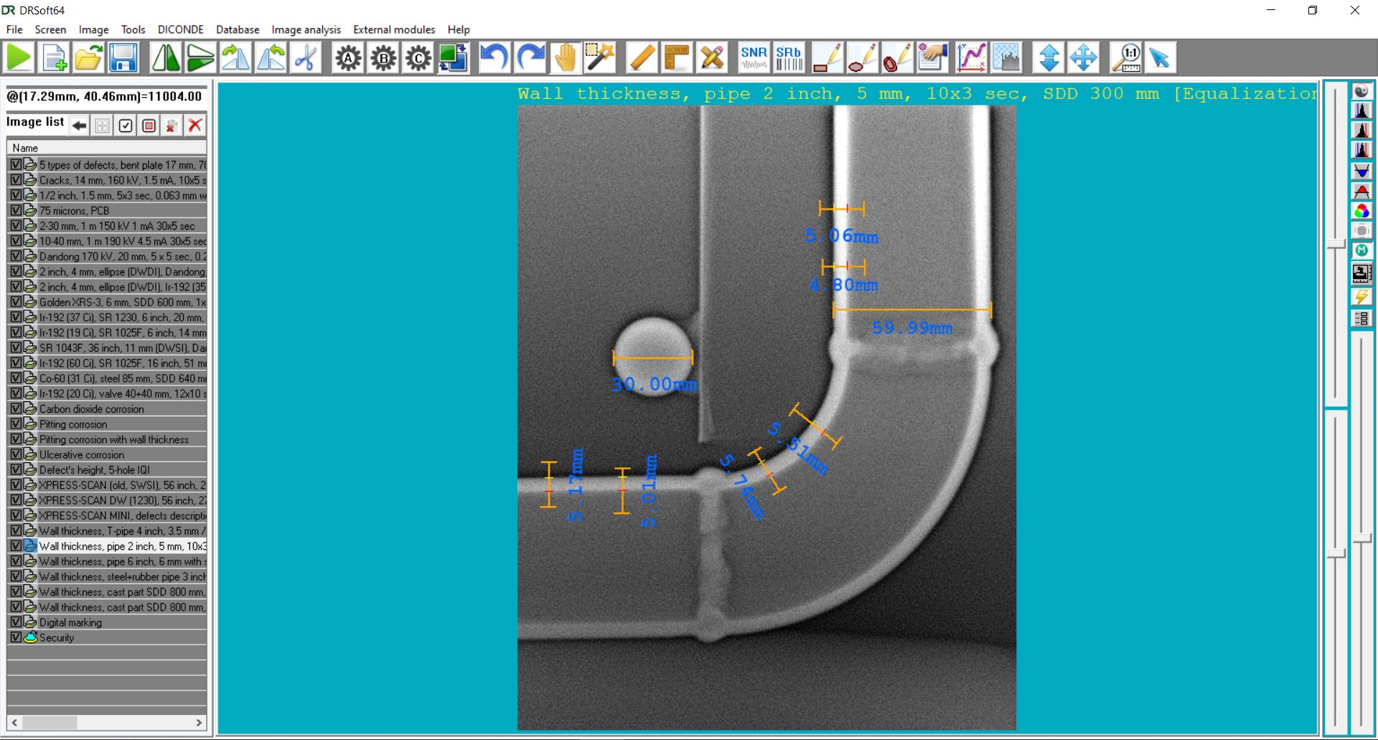Click the image list right scroll arrow

click(x=199, y=722)
